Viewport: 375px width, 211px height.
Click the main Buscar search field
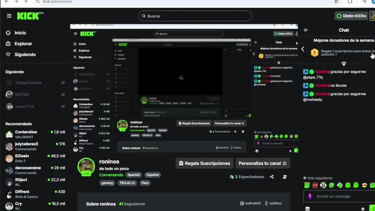tap(195, 16)
